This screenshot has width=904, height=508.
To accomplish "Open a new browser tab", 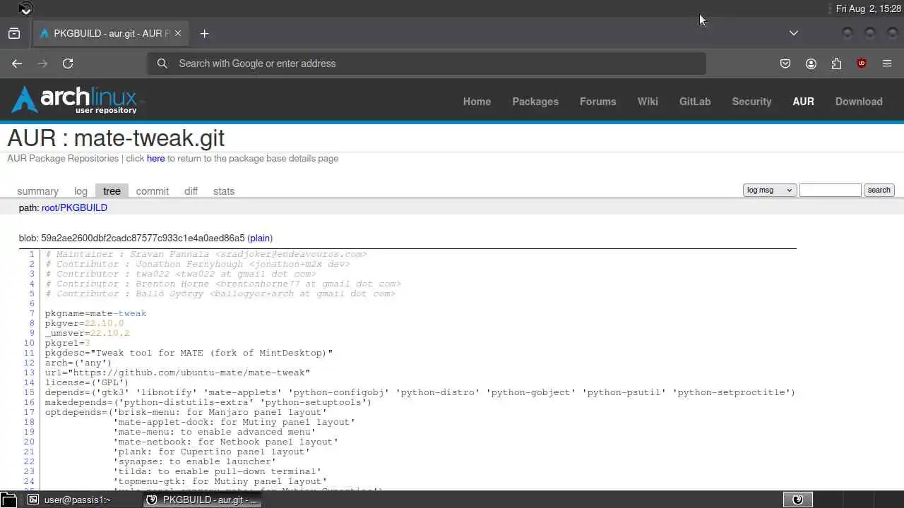I will 204,33.
